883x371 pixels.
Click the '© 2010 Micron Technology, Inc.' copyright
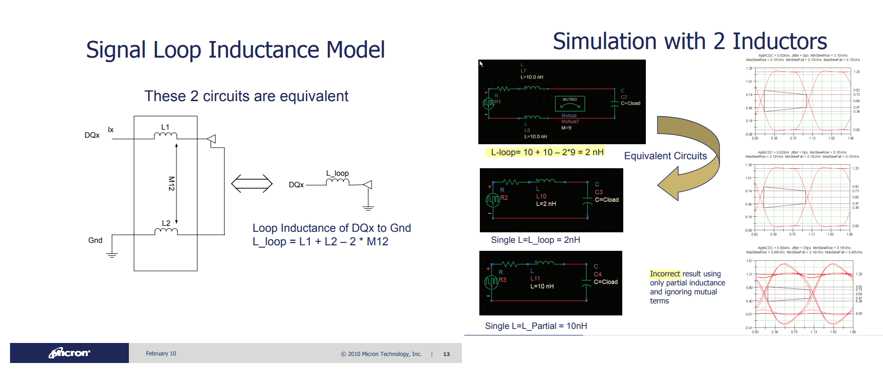381,354
